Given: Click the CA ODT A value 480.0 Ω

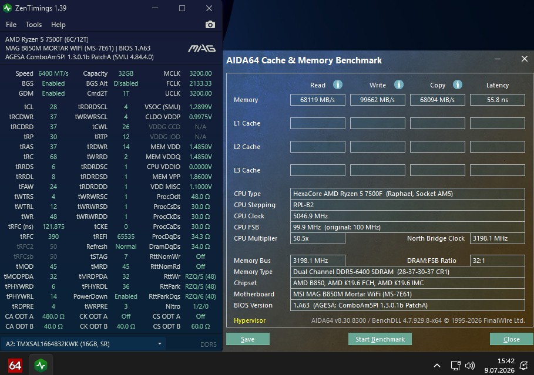Looking at the screenshot, I should (53, 316).
